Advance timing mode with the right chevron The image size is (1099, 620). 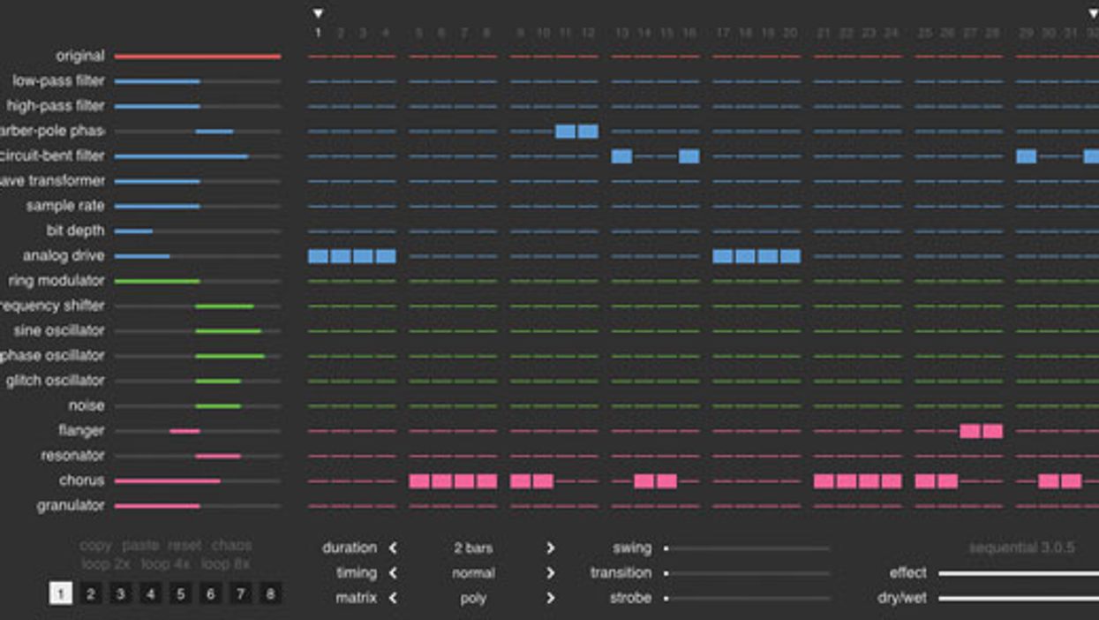pyautogui.click(x=550, y=573)
